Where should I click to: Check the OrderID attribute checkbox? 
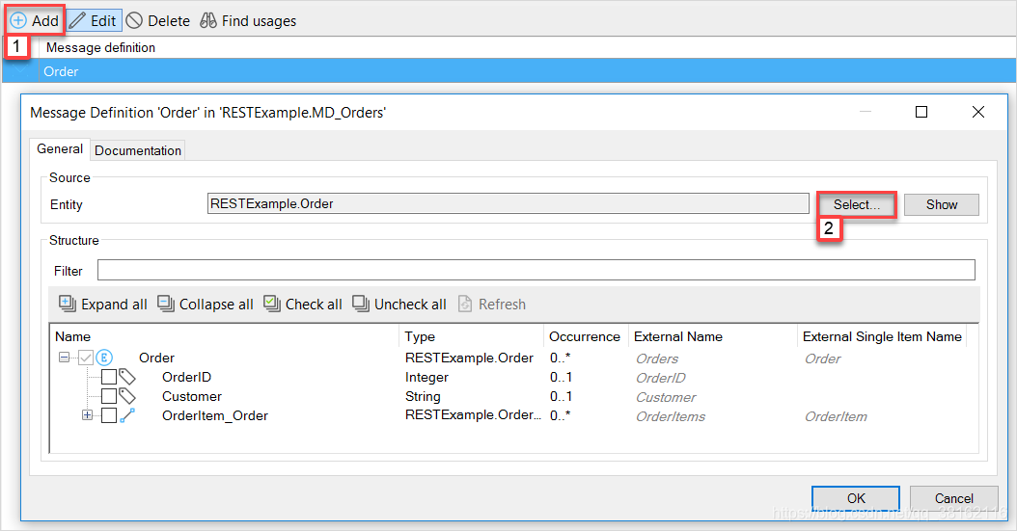(x=109, y=377)
